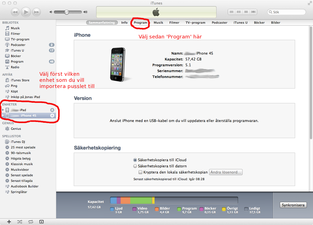
Task: Click the vertical scrollbar in summary pane
Action: pos(311,83)
